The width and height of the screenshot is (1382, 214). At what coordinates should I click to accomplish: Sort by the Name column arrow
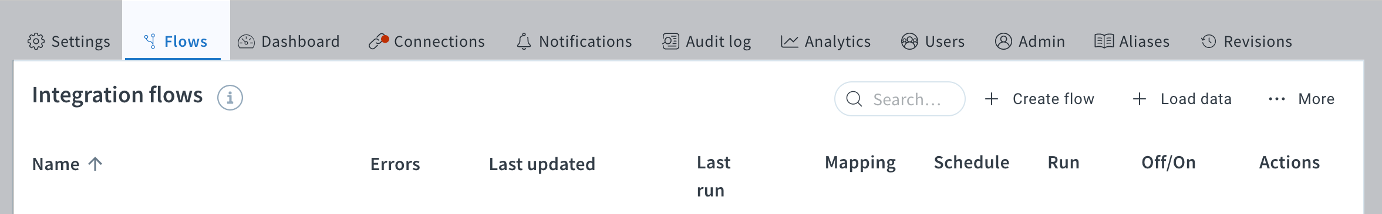(x=95, y=164)
